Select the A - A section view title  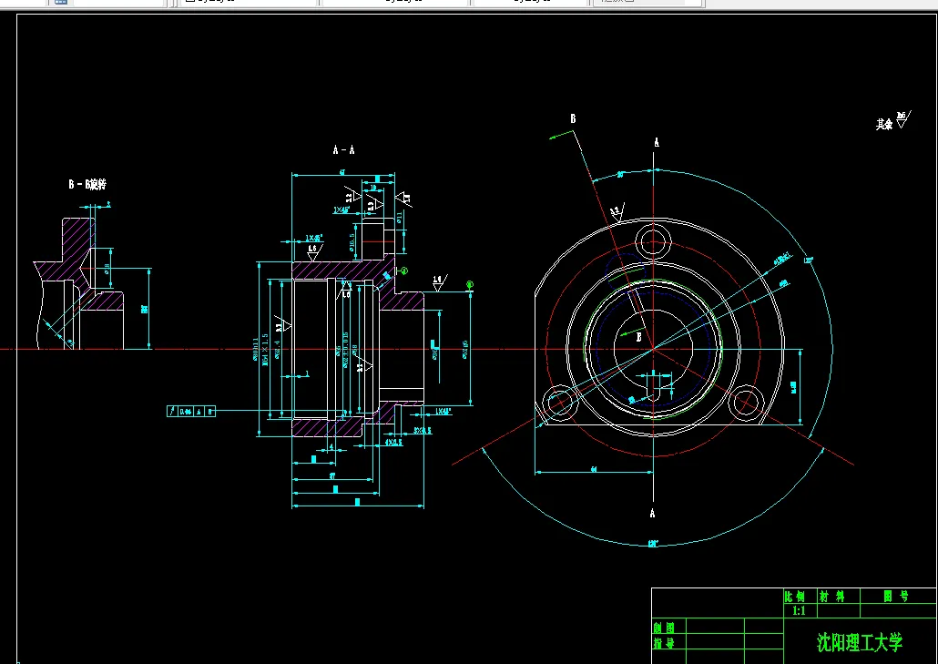[x=344, y=149]
